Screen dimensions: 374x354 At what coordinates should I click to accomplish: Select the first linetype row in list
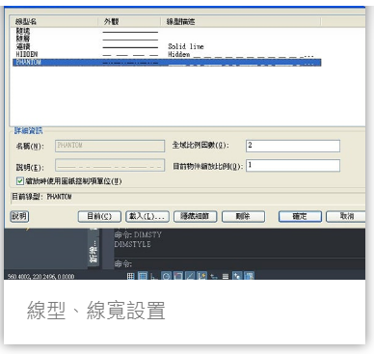[167, 31]
